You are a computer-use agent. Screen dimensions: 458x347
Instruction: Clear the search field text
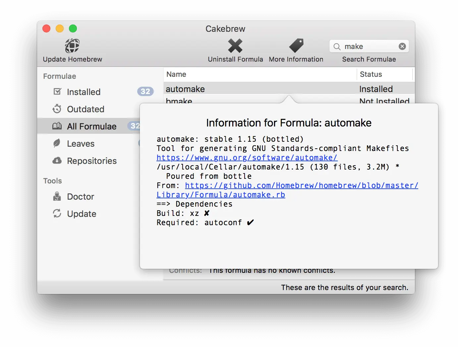click(x=402, y=46)
